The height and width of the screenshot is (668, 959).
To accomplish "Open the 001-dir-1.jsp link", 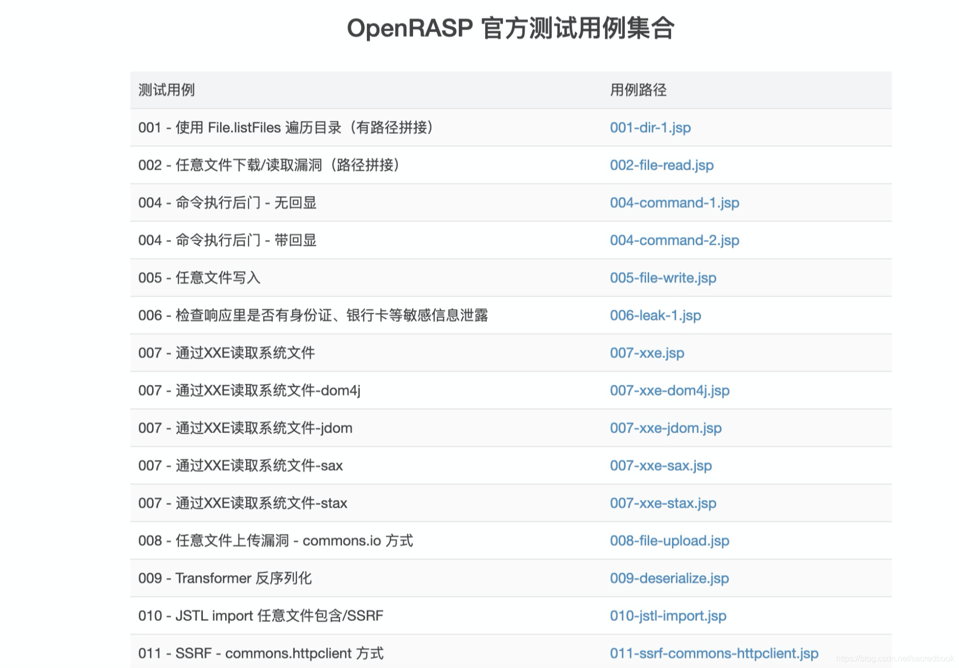I will [650, 128].
